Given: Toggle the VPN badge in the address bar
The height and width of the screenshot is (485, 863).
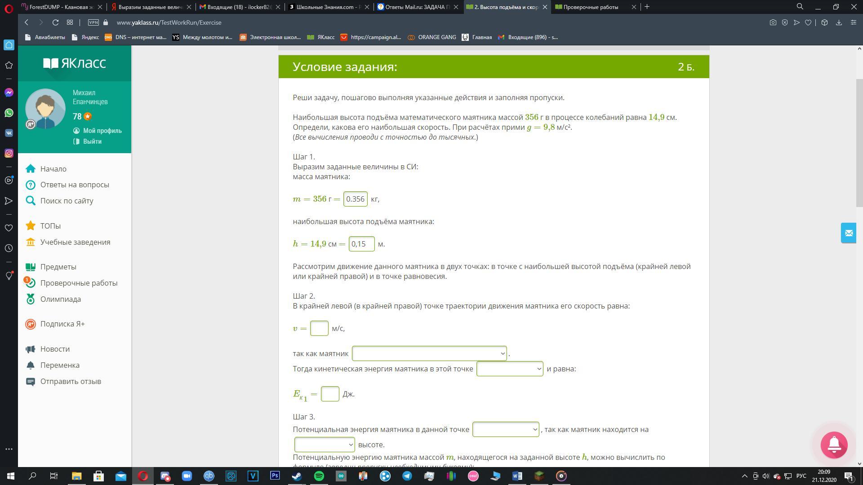Looking at the screenshot, I should pos(93,22).
